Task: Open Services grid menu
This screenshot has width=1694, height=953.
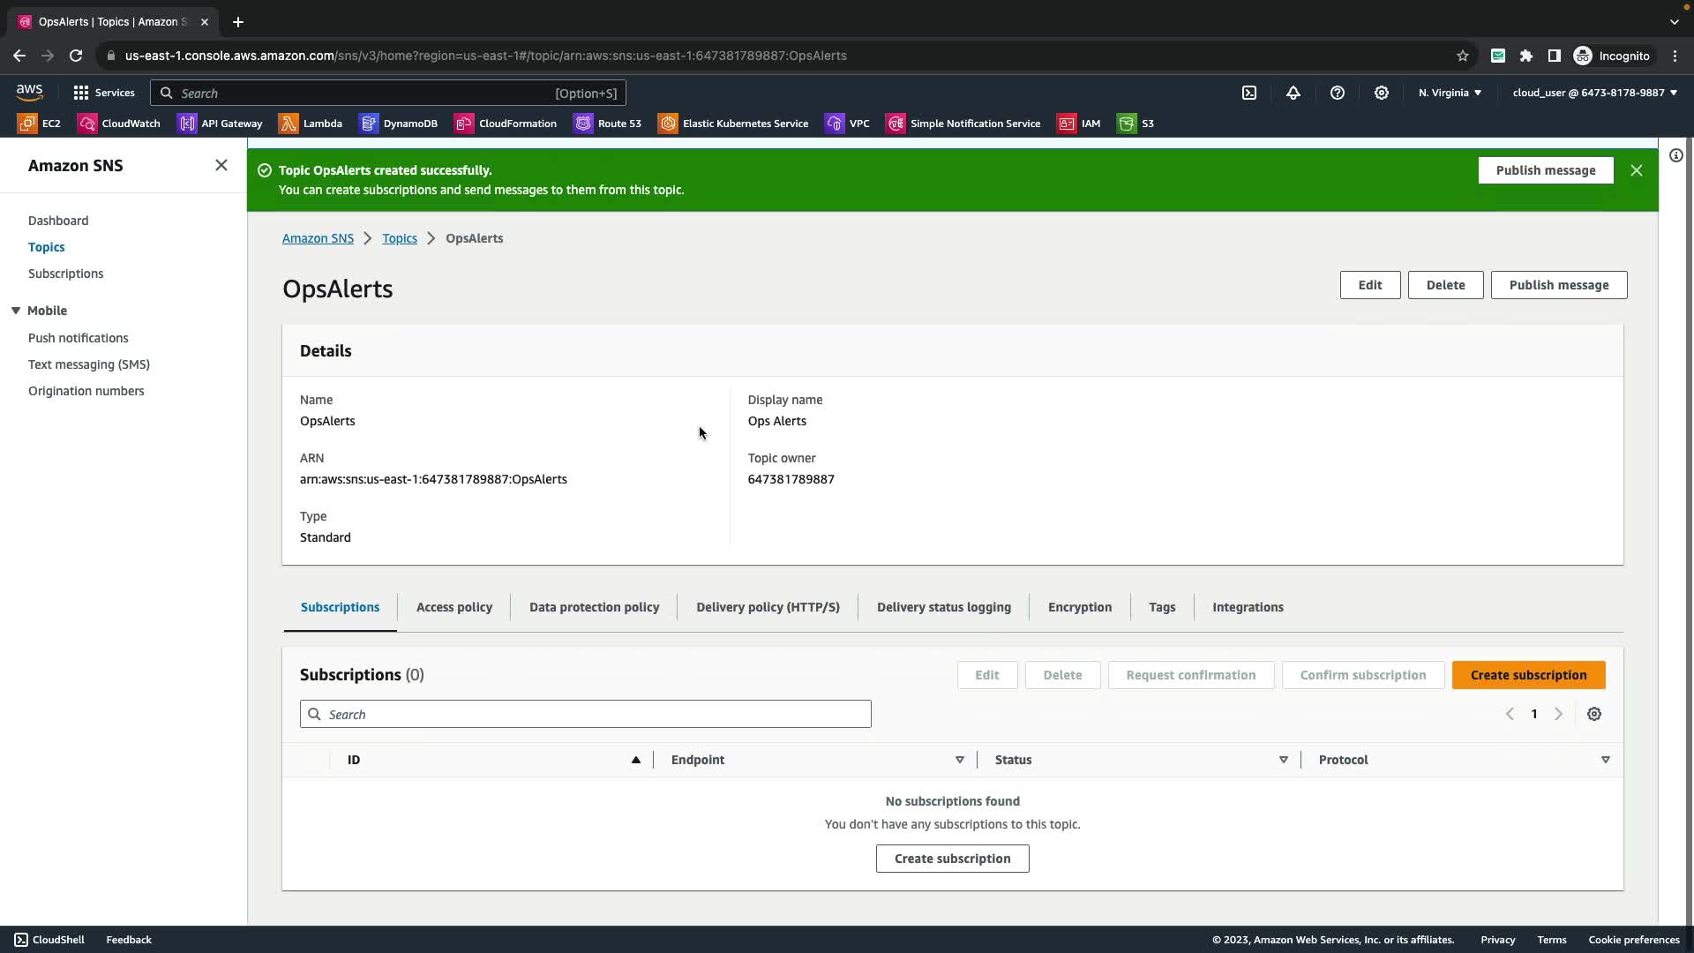Action: tap(103, 93)
